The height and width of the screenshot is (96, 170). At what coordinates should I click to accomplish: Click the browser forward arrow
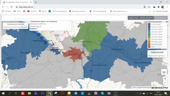pos(7,7)
